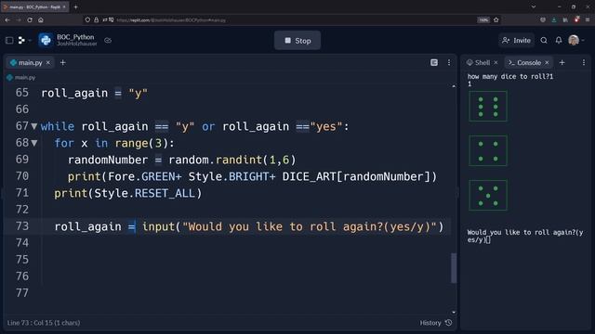Image resolution: width=595 pixels, height=334 pixels.
Task: Collapse the for loop on line 68
Action: click(x=34, y=143)
